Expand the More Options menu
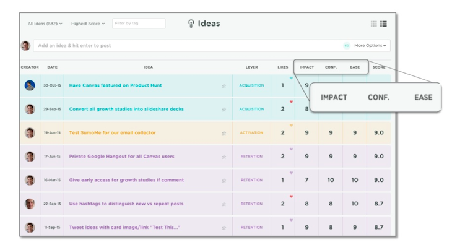The height and width of the screenshot is (250, 452). 370,46
